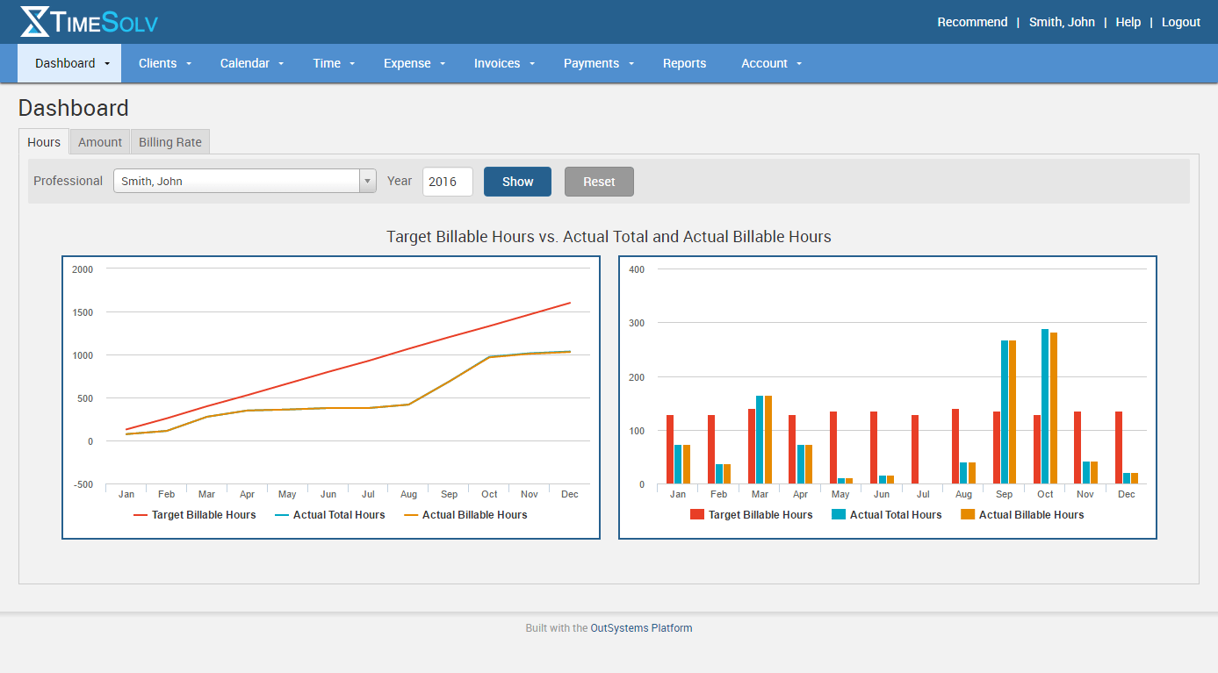The image size is (1218, 673).
Task: Select the Hours tab
Action: 43,141
